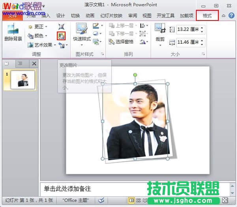
Task: Click the Compress Pictures icon
Action: coord(61,26)
